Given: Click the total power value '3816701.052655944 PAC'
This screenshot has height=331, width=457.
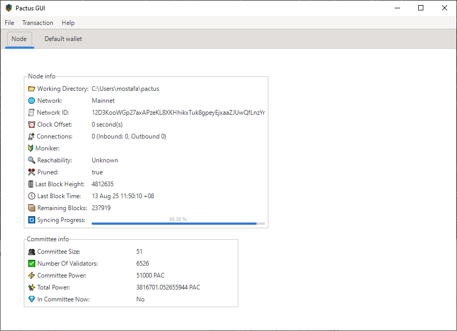Looking at the screenshot, I should click(x=168, y=287).
